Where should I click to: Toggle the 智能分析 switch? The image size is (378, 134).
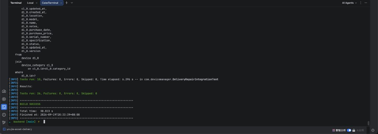pos(349,130)
